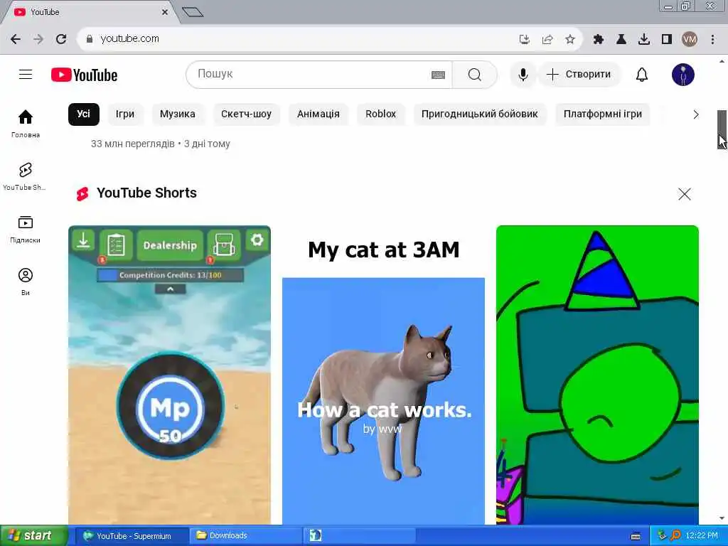Select the Ігри filter chip
728x546 pixels.
[125, 114]
